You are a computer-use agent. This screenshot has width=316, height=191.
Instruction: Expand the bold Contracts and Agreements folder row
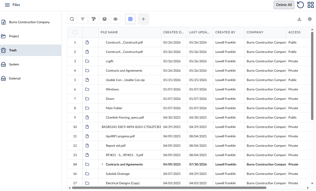pyautogui.click(x=102, y=164)
